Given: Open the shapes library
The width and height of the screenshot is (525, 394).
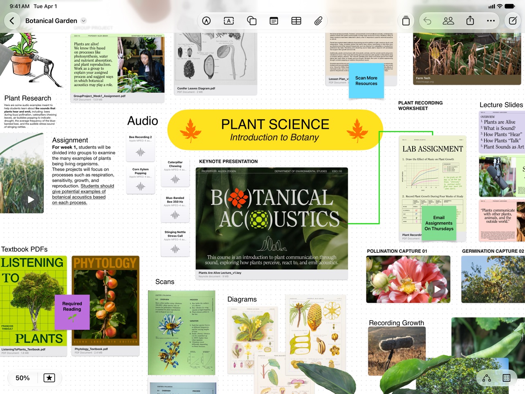Looking at the screenshot, I should pos(251,21).
